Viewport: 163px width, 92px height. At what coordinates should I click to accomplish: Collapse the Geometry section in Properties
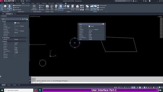[x=27, y=41]
